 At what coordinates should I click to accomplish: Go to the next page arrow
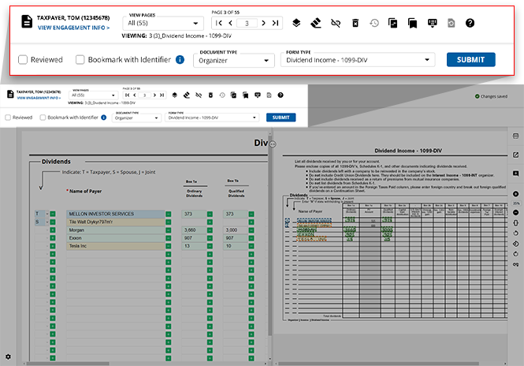coord(262,23)
